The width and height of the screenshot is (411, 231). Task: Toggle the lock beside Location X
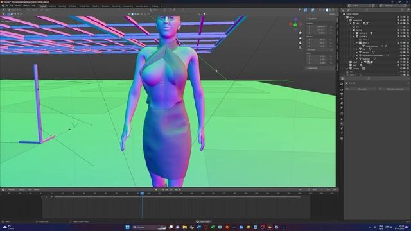click(331, 26)
